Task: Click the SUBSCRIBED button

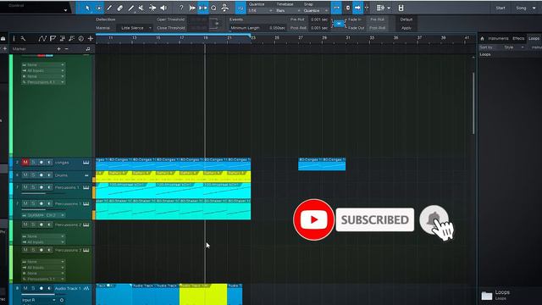Action: click(x=374, y=219)
